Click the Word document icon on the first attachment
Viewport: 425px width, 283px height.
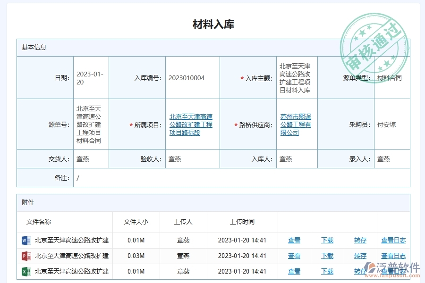27,240
